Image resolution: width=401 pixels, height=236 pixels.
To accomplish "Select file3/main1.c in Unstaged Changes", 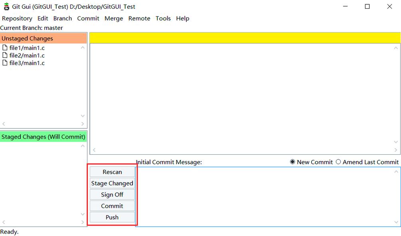I will 27,63.
